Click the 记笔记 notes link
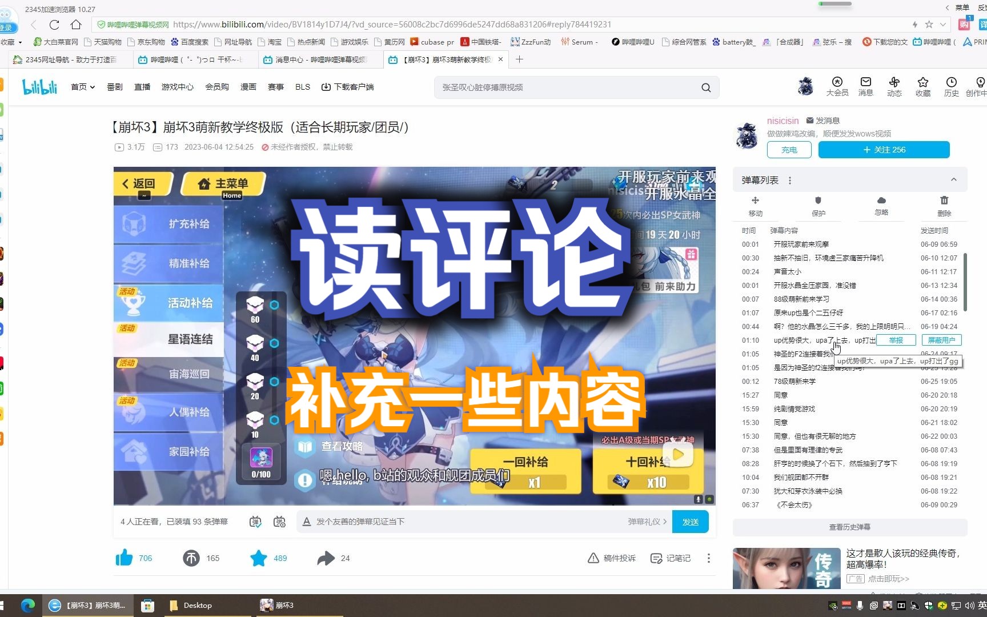This screenshot has height=617, width=987. (671, 558)
